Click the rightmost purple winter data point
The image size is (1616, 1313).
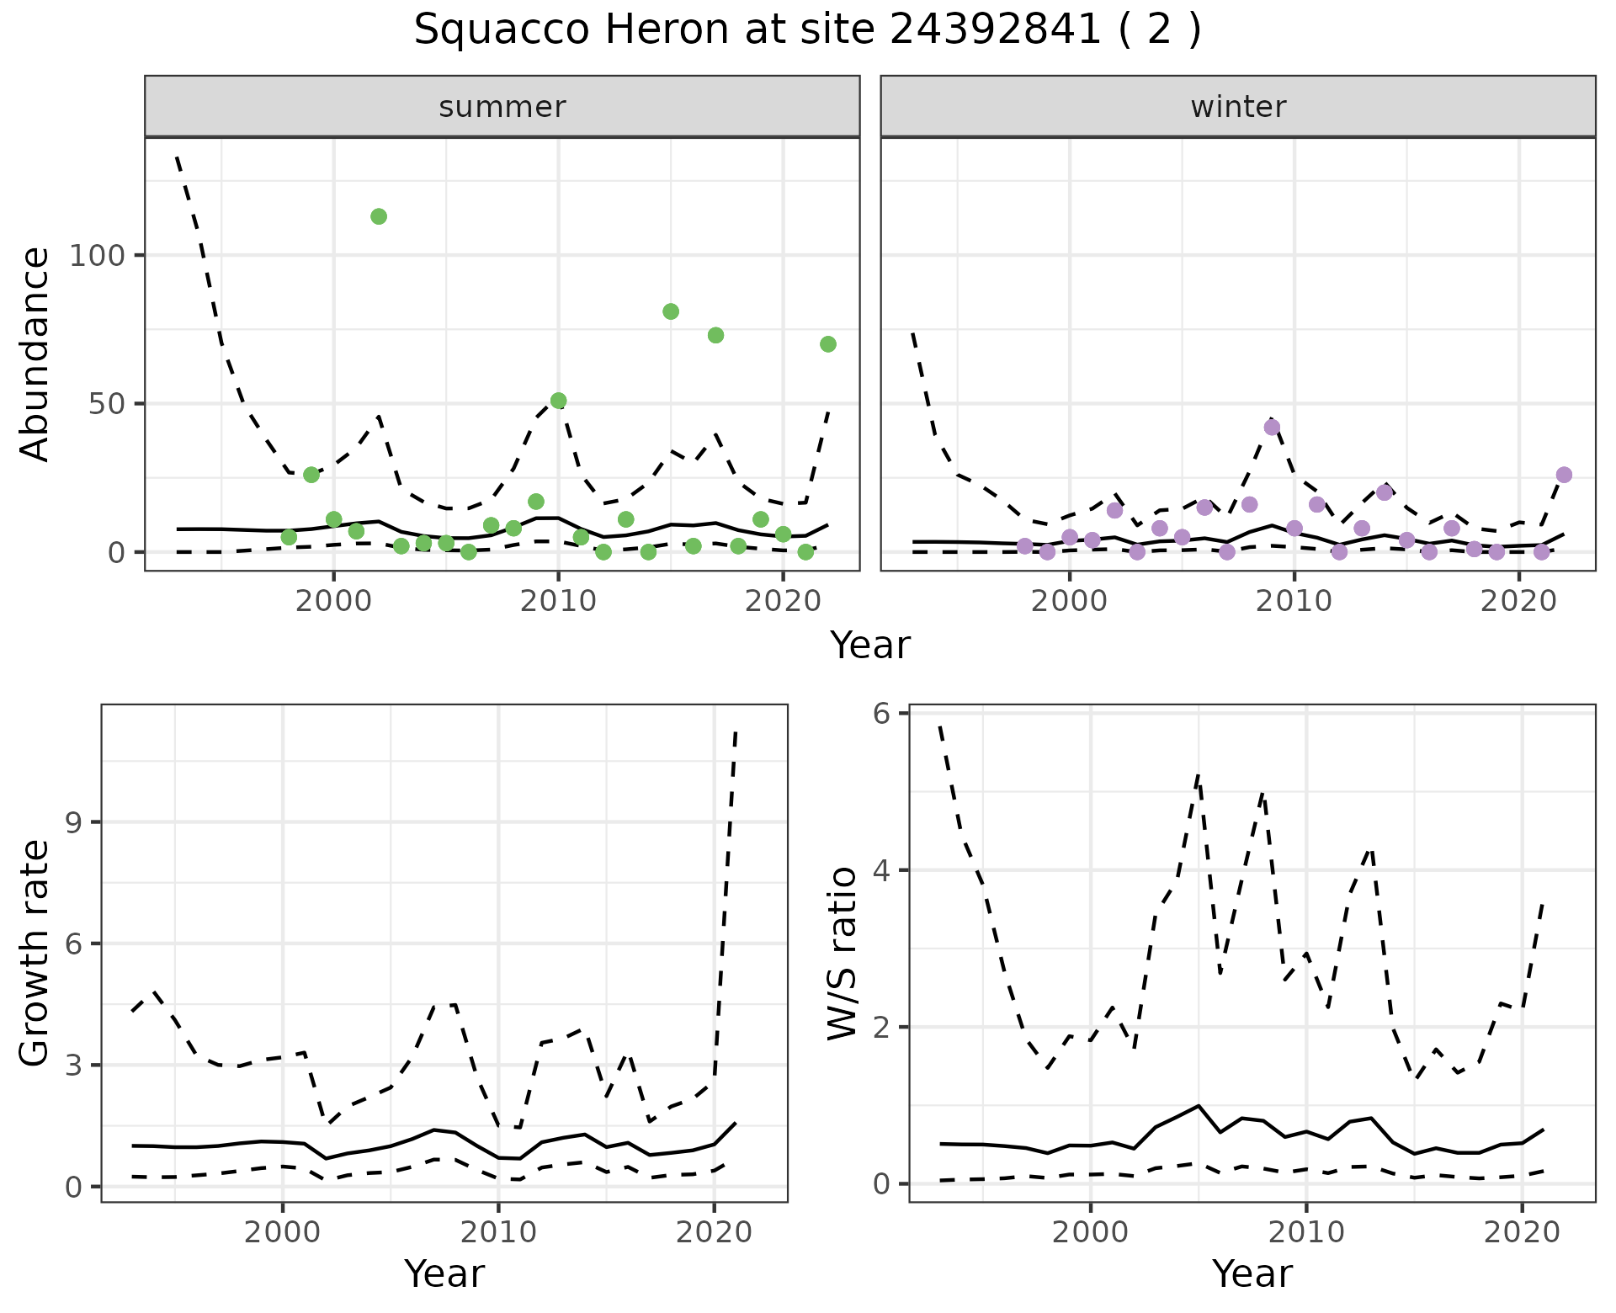(1564, 475)
